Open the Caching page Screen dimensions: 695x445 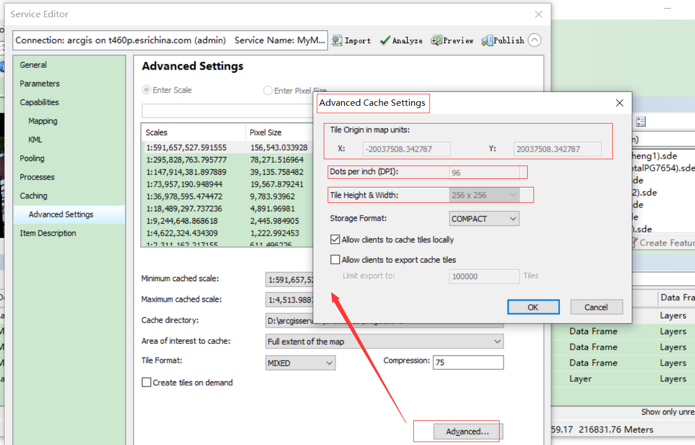(34, 195)
